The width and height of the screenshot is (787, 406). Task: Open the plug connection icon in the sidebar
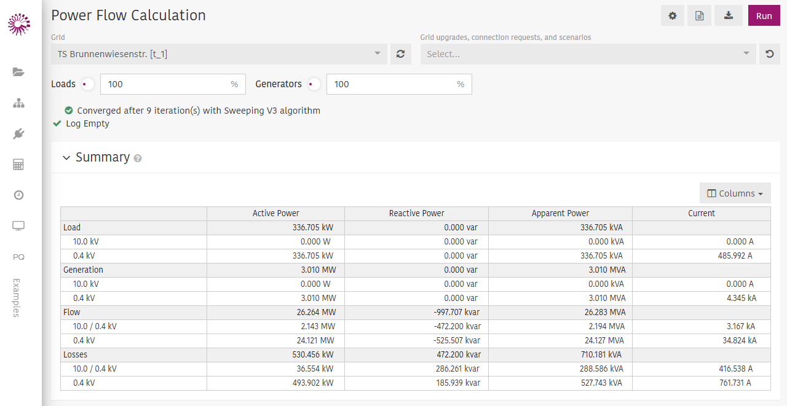[x=18, y=133]
